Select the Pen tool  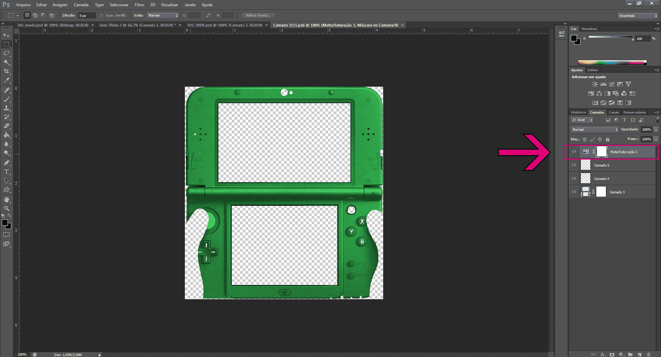[7, 163]
